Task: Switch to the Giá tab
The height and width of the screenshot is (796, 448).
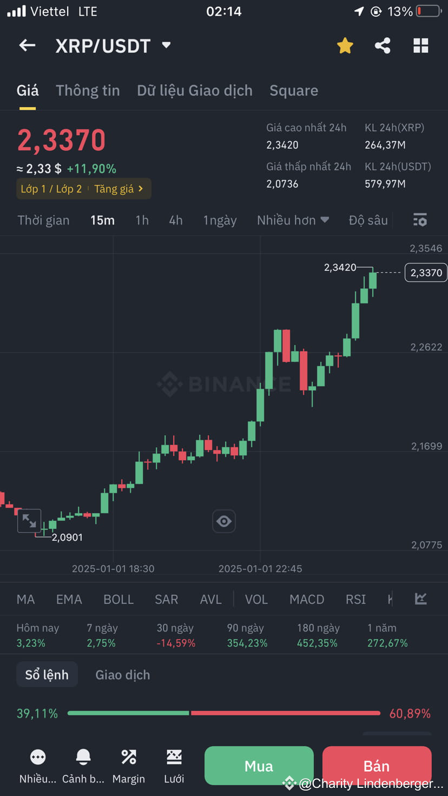Action: coord(28,90)
